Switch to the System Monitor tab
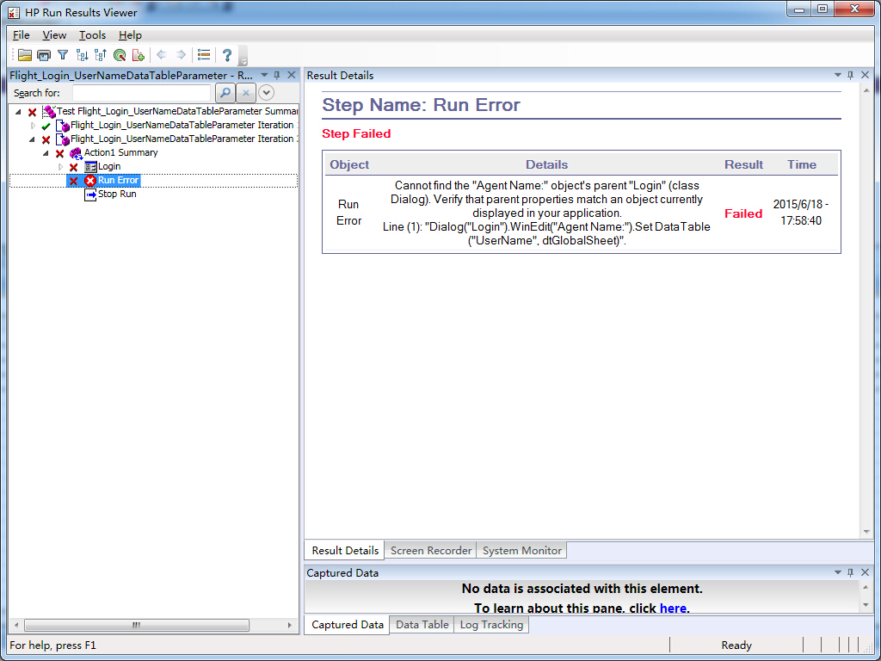This screenshot has height=661, width=881. pos(522,551)
